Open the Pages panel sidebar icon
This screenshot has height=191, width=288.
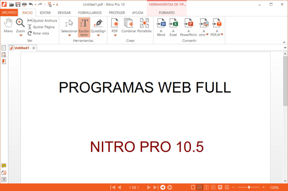4,48
